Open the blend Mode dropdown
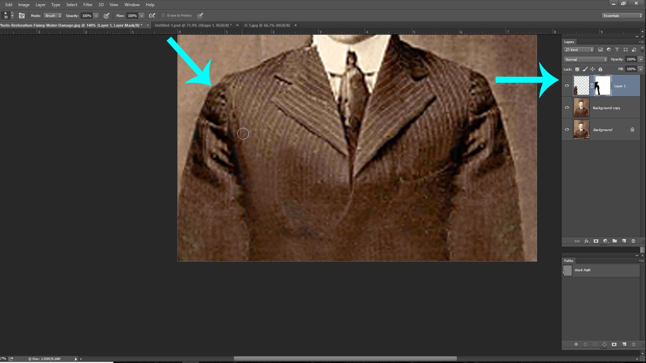The width and height of the screenshot is (646, 363). click(x=585, y=59)
